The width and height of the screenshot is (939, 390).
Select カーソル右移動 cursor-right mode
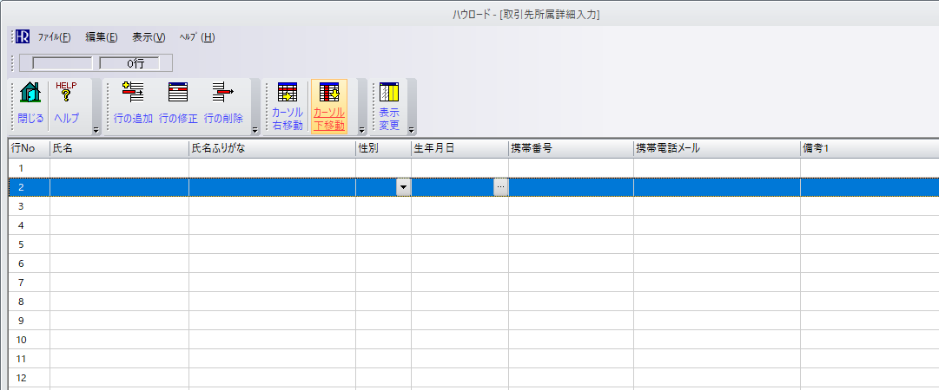pyautogui.click(x=288, y=106)
